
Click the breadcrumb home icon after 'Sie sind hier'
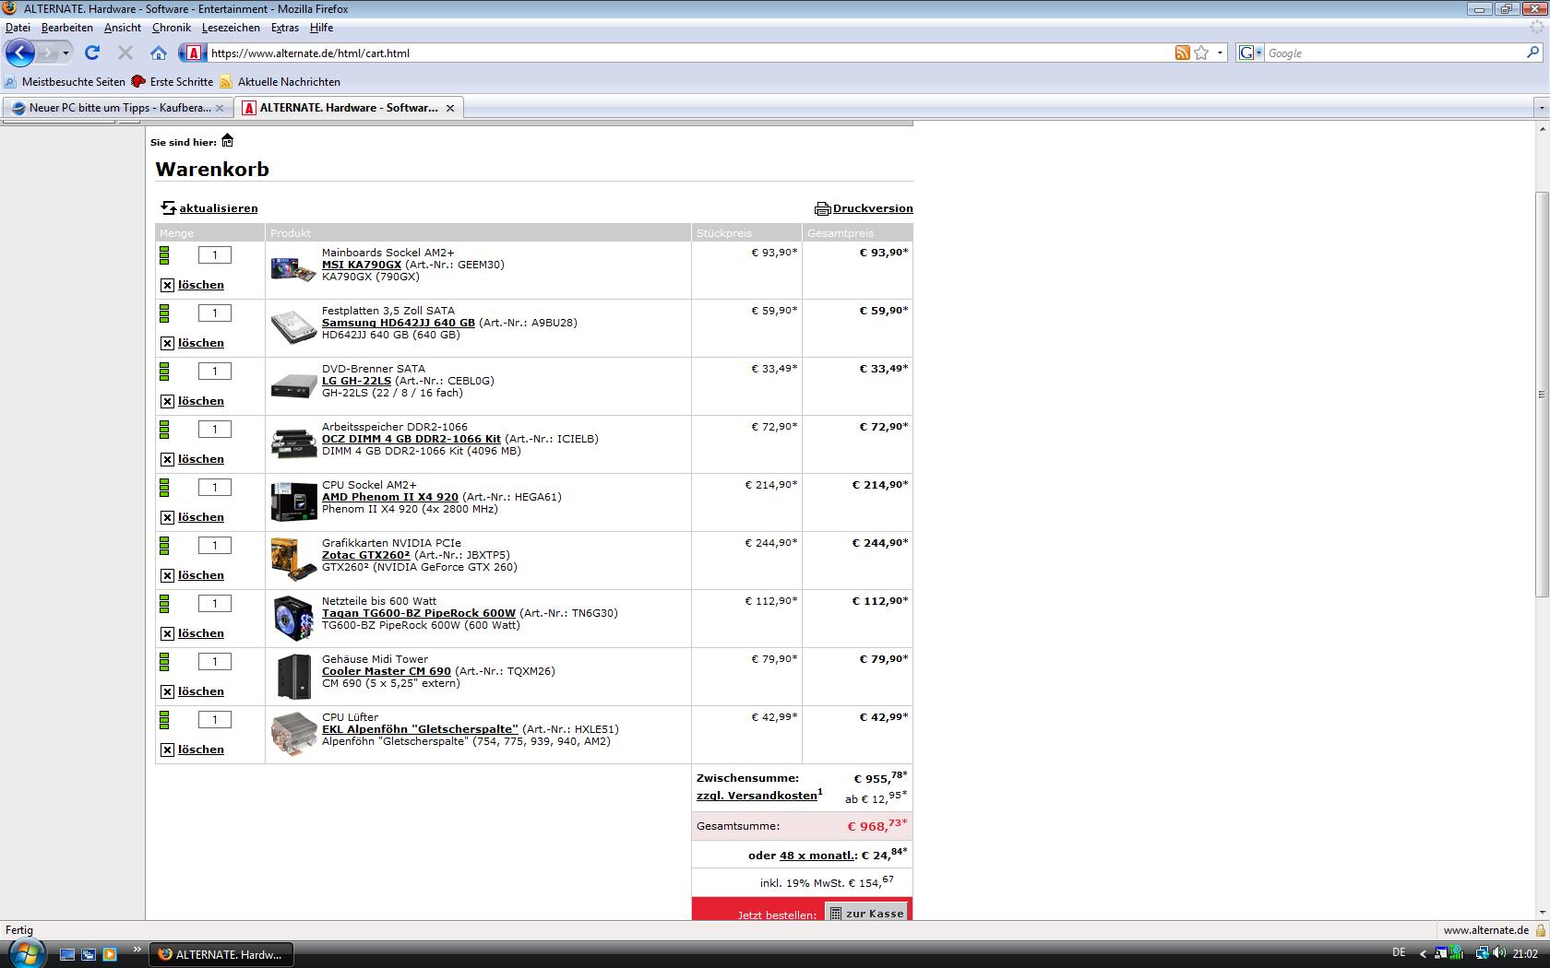coord(227,141)
